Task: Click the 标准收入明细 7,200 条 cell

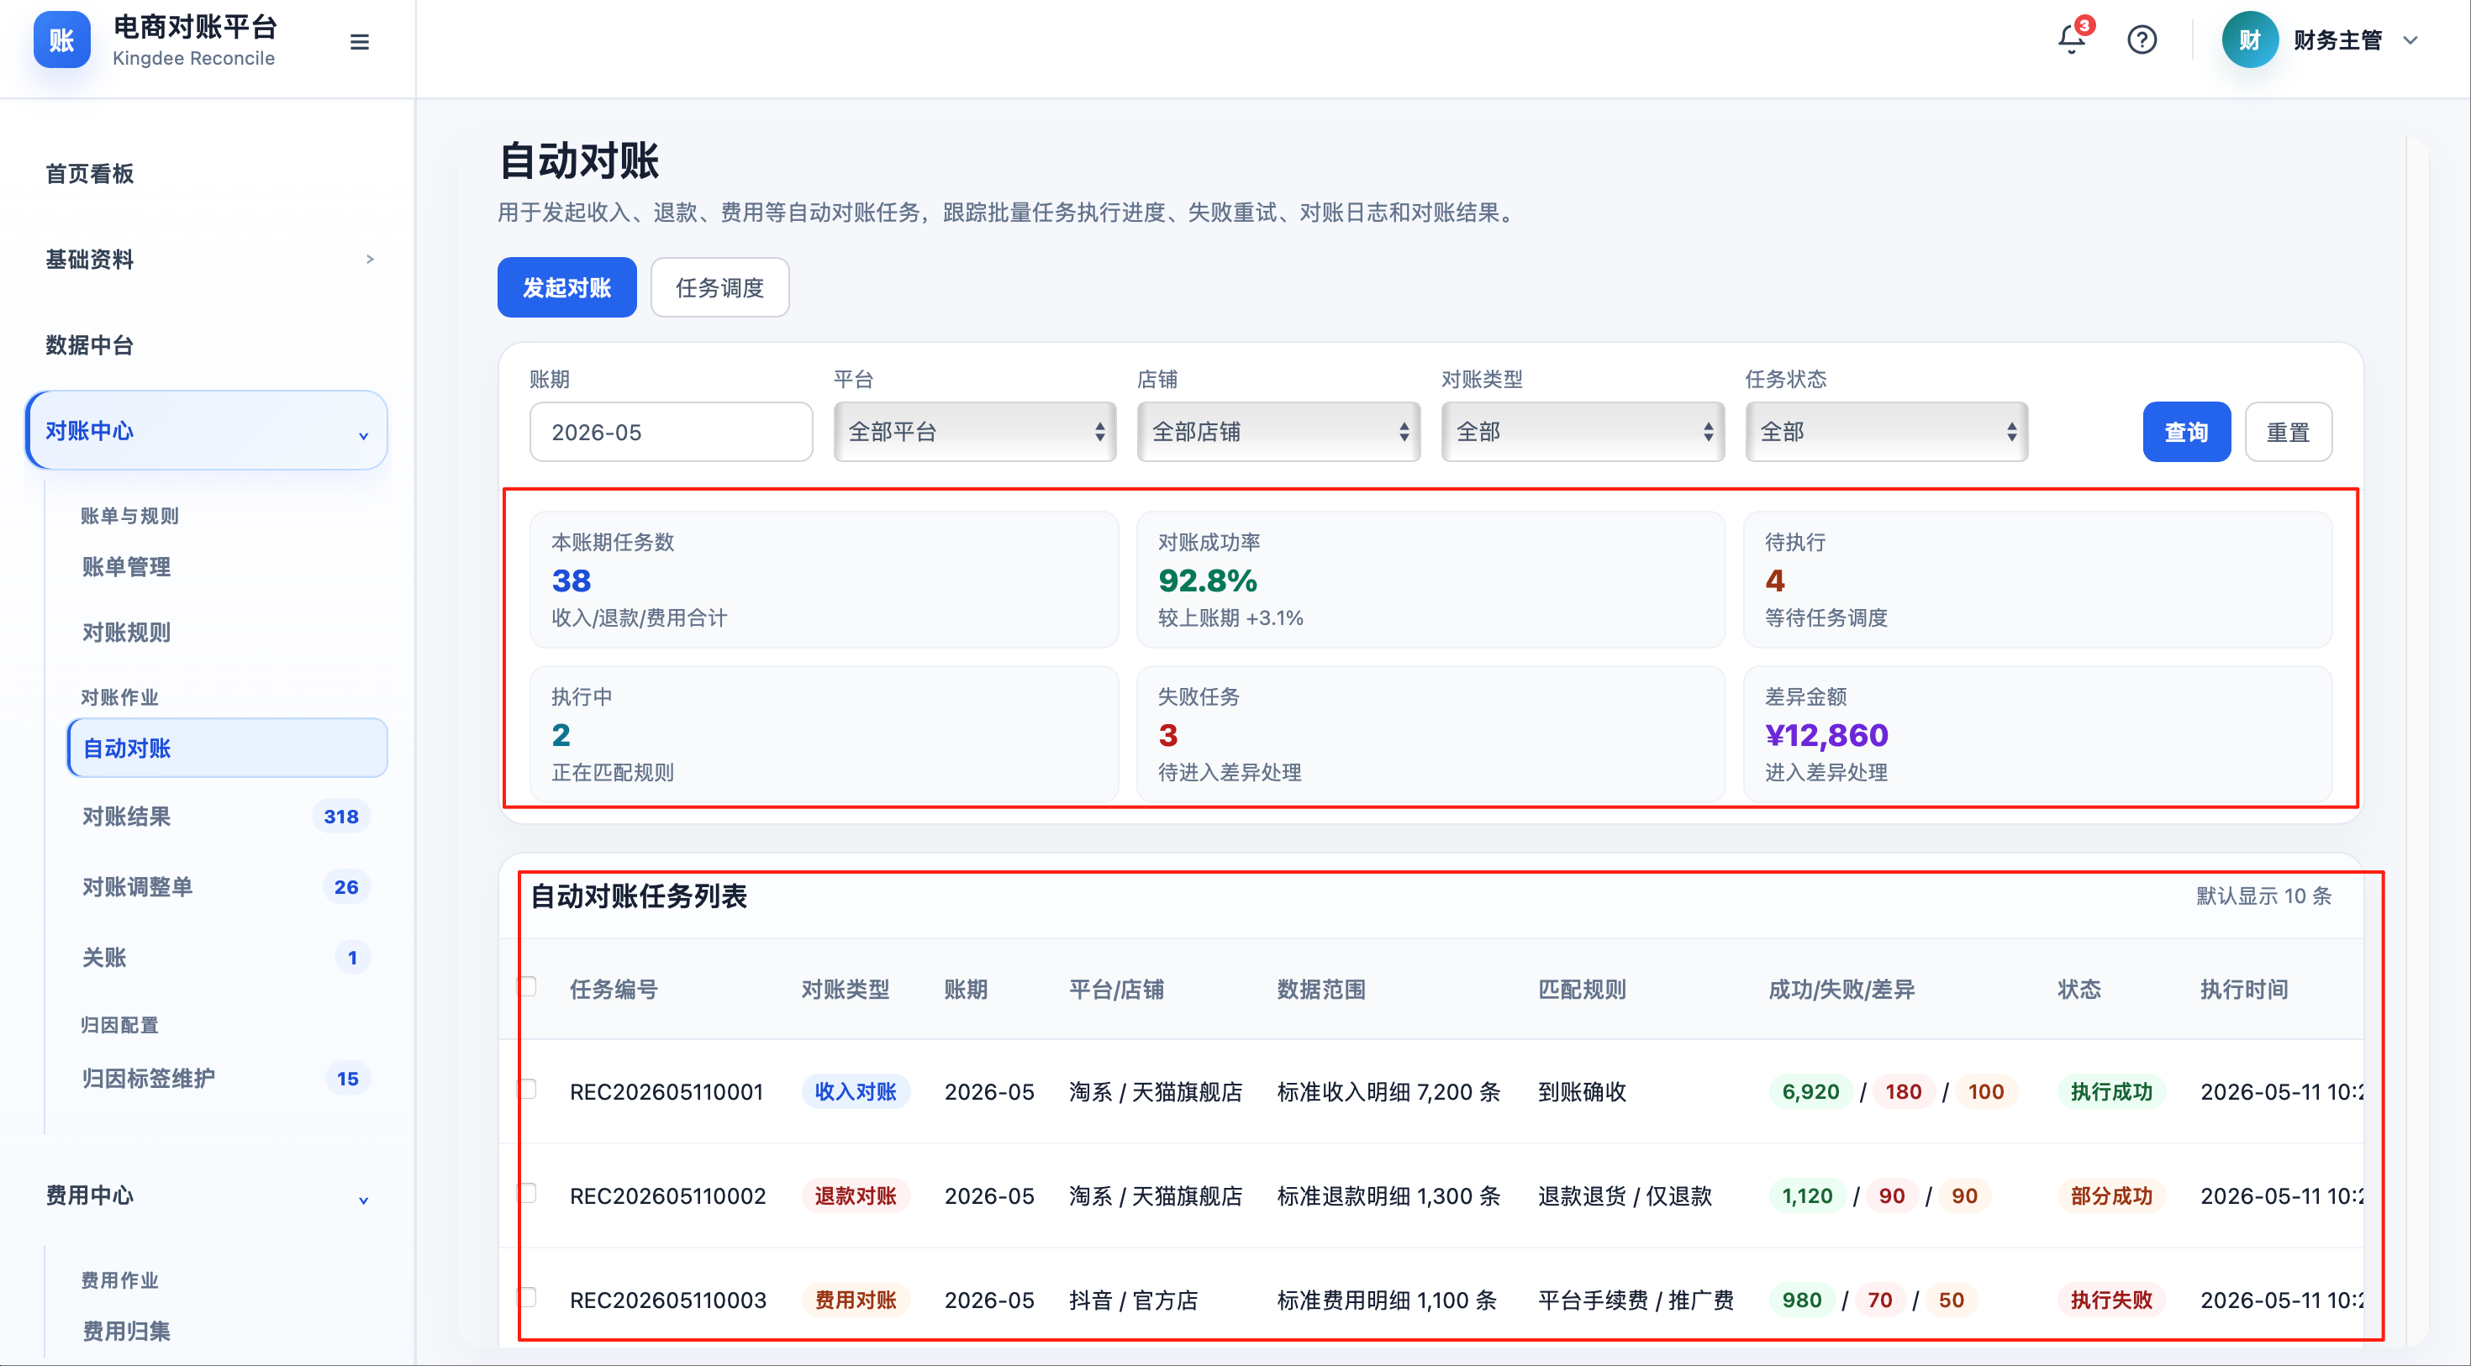Action: pos(1388,1091)
